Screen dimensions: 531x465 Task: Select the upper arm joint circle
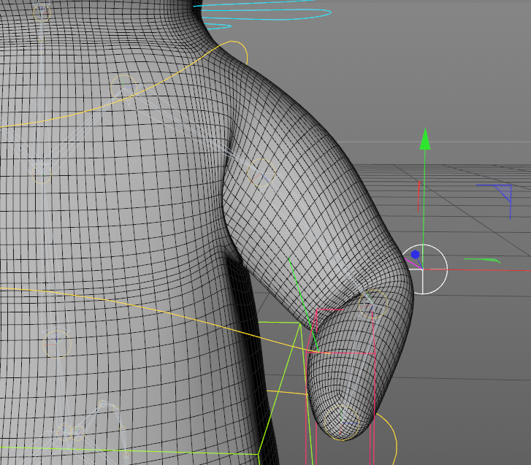tap(260, 174)
